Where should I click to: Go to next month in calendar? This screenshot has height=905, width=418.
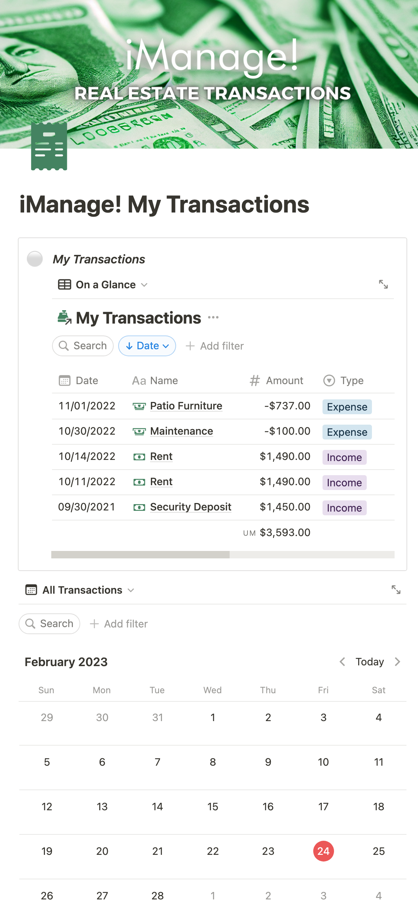click(x=397, y=662)
